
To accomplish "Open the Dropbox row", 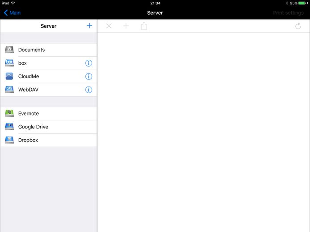I will click(x=48, y=140).
